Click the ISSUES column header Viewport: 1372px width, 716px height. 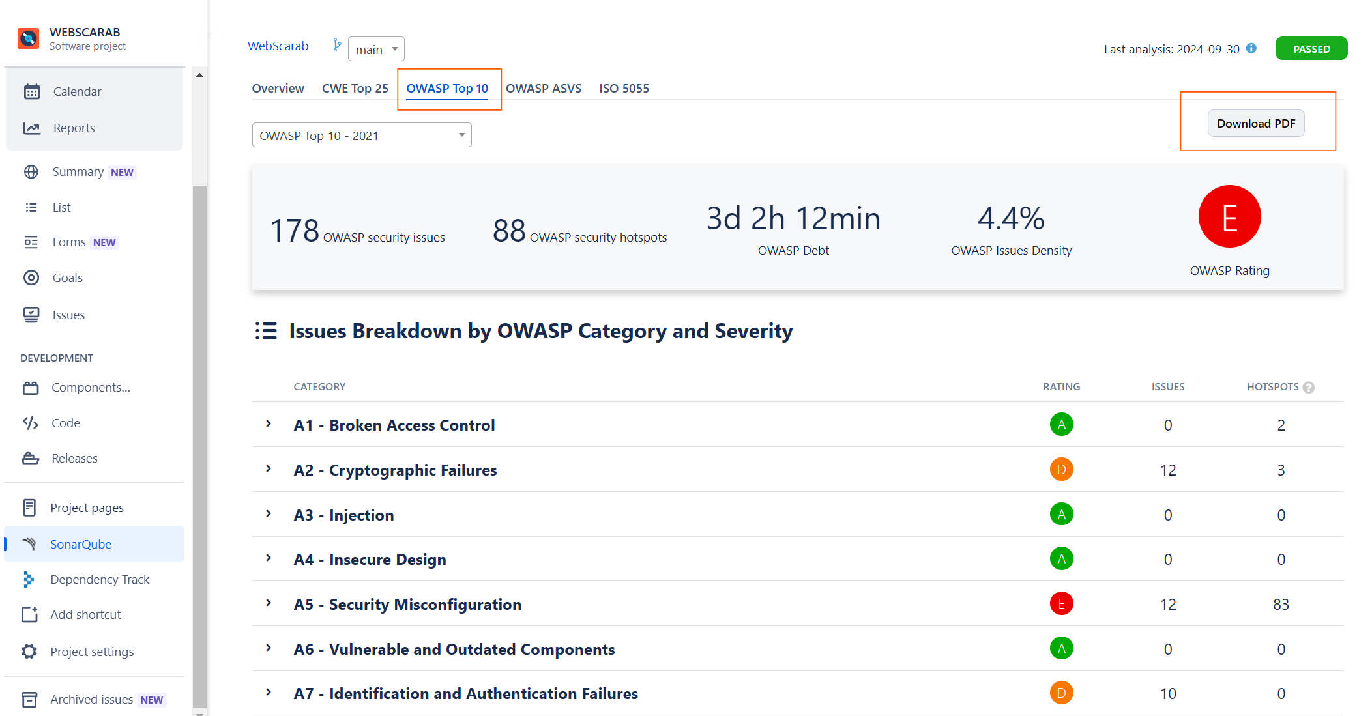(1168, 386)
